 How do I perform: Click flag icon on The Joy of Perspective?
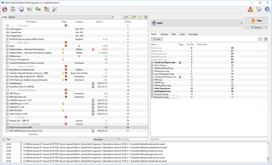pos(63,60)
